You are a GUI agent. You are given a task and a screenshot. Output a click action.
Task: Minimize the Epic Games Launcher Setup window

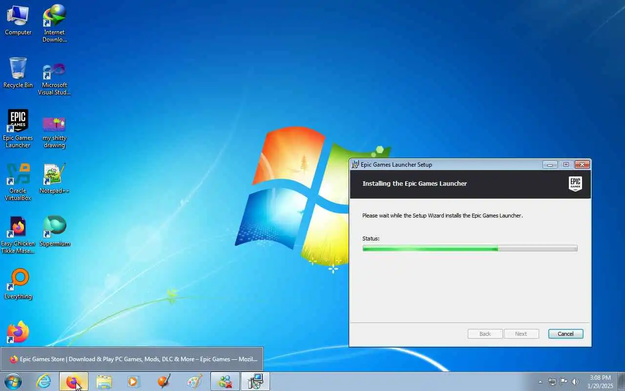(550, 165)
